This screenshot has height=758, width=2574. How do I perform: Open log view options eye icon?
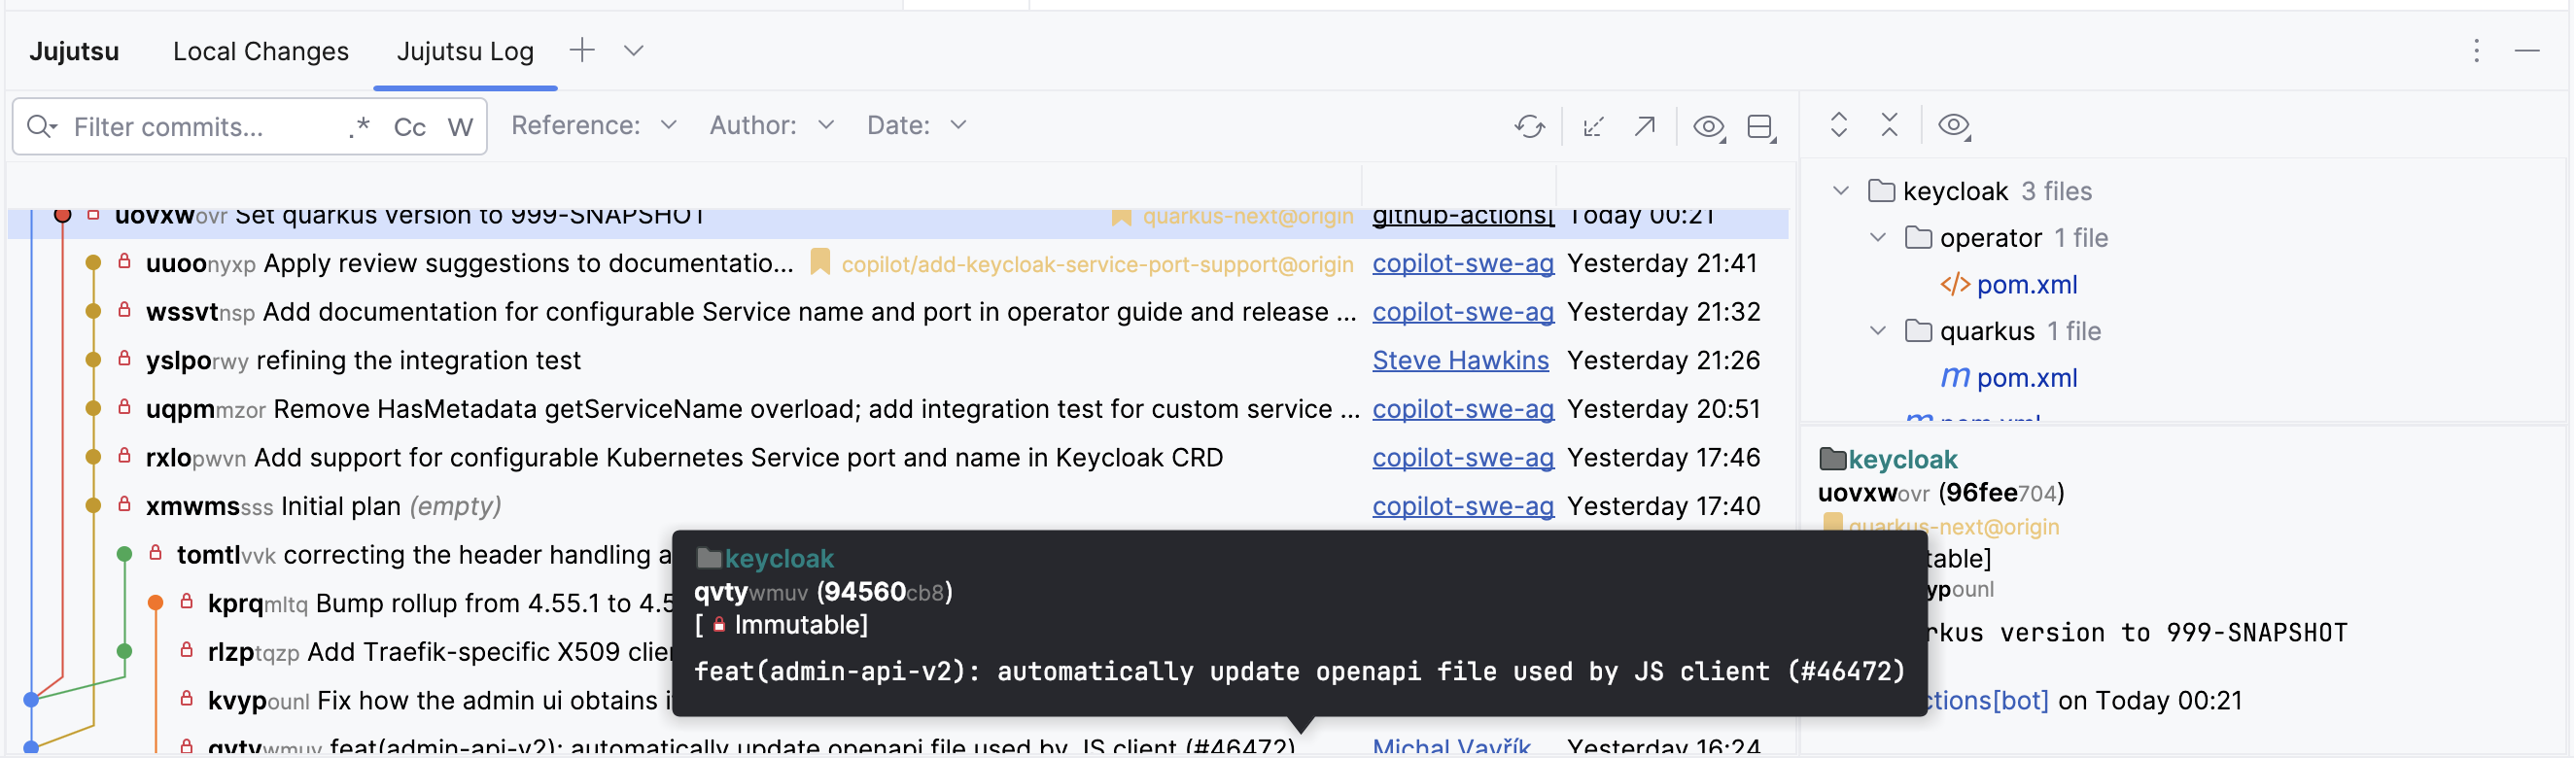click(1709, 127)
